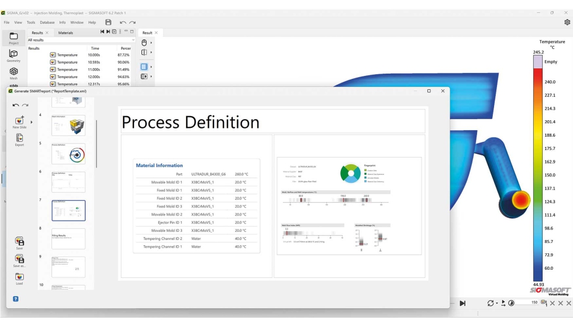Viewport: 573px width, 327px height.
Task: Click the Time column header
Action: (x=95, y=48)
